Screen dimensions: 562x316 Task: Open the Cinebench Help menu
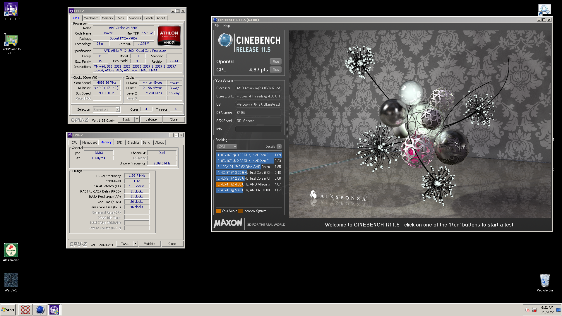(x=227, y=26)
